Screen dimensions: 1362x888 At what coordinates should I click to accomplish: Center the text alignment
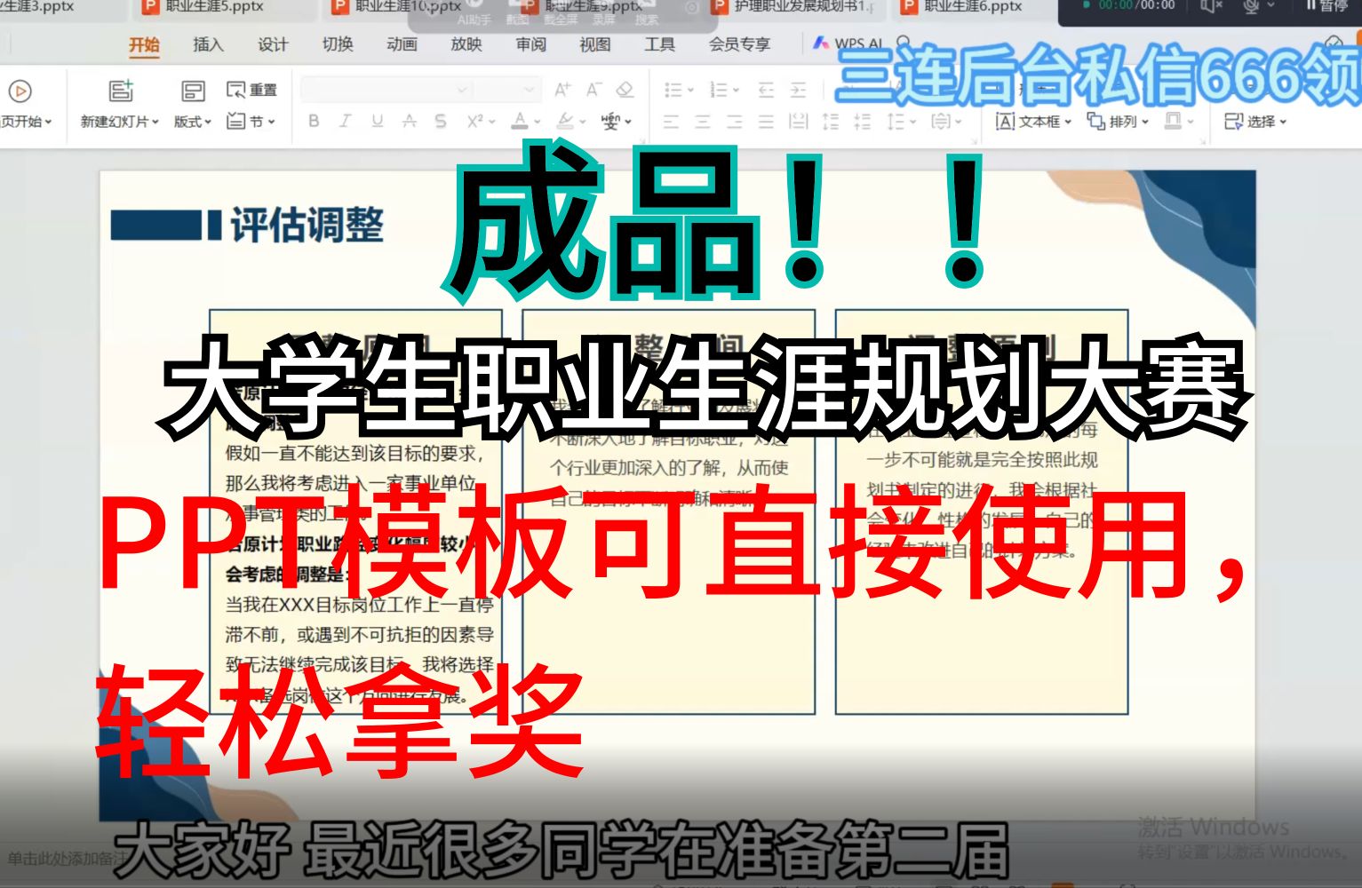pos(703,122)
